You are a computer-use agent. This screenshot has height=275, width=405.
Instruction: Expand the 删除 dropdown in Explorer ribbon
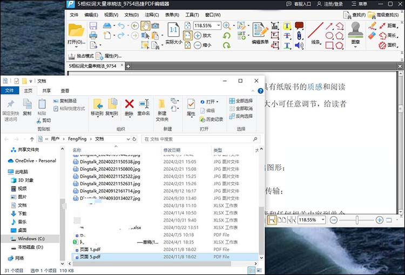pyautogui.click(x=130, y=117)
